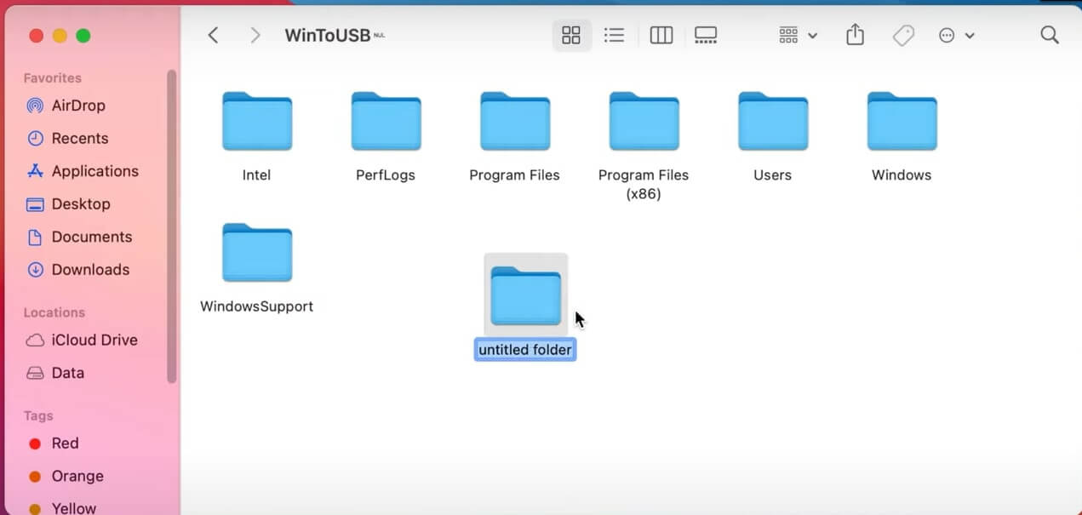This screenshot has width=1082, height=515.
Task: Go forward using the right chevron
Action: 255,35
